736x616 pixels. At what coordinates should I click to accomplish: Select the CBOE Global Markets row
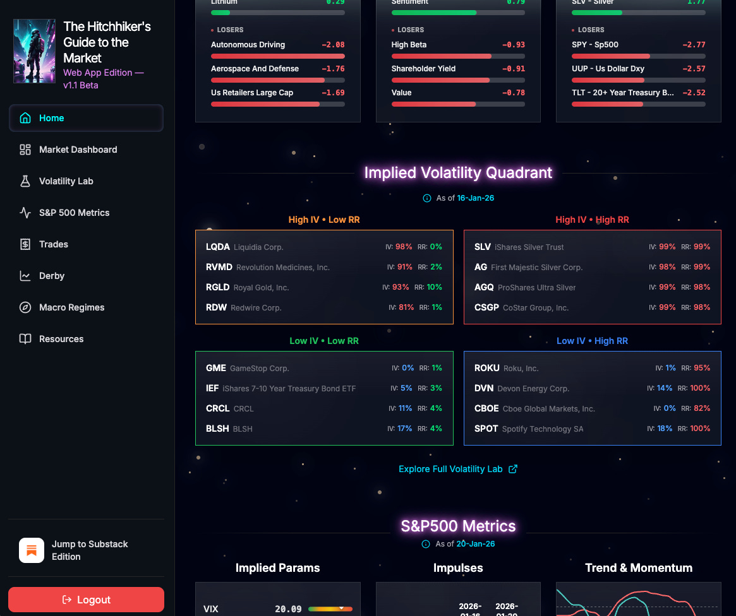(x=593, y=408)
